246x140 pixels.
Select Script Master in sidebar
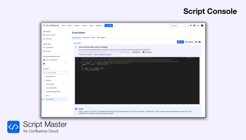(55, 99)
